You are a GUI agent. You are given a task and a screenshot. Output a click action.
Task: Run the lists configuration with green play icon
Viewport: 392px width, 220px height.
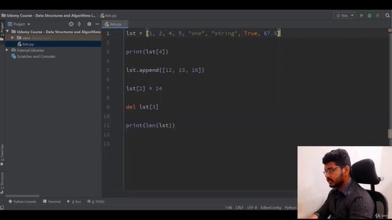coord(361,15)
